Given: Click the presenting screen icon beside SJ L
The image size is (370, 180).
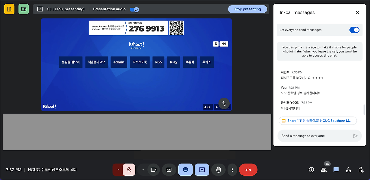Looking at the screenshot, I should coord(40,9).
